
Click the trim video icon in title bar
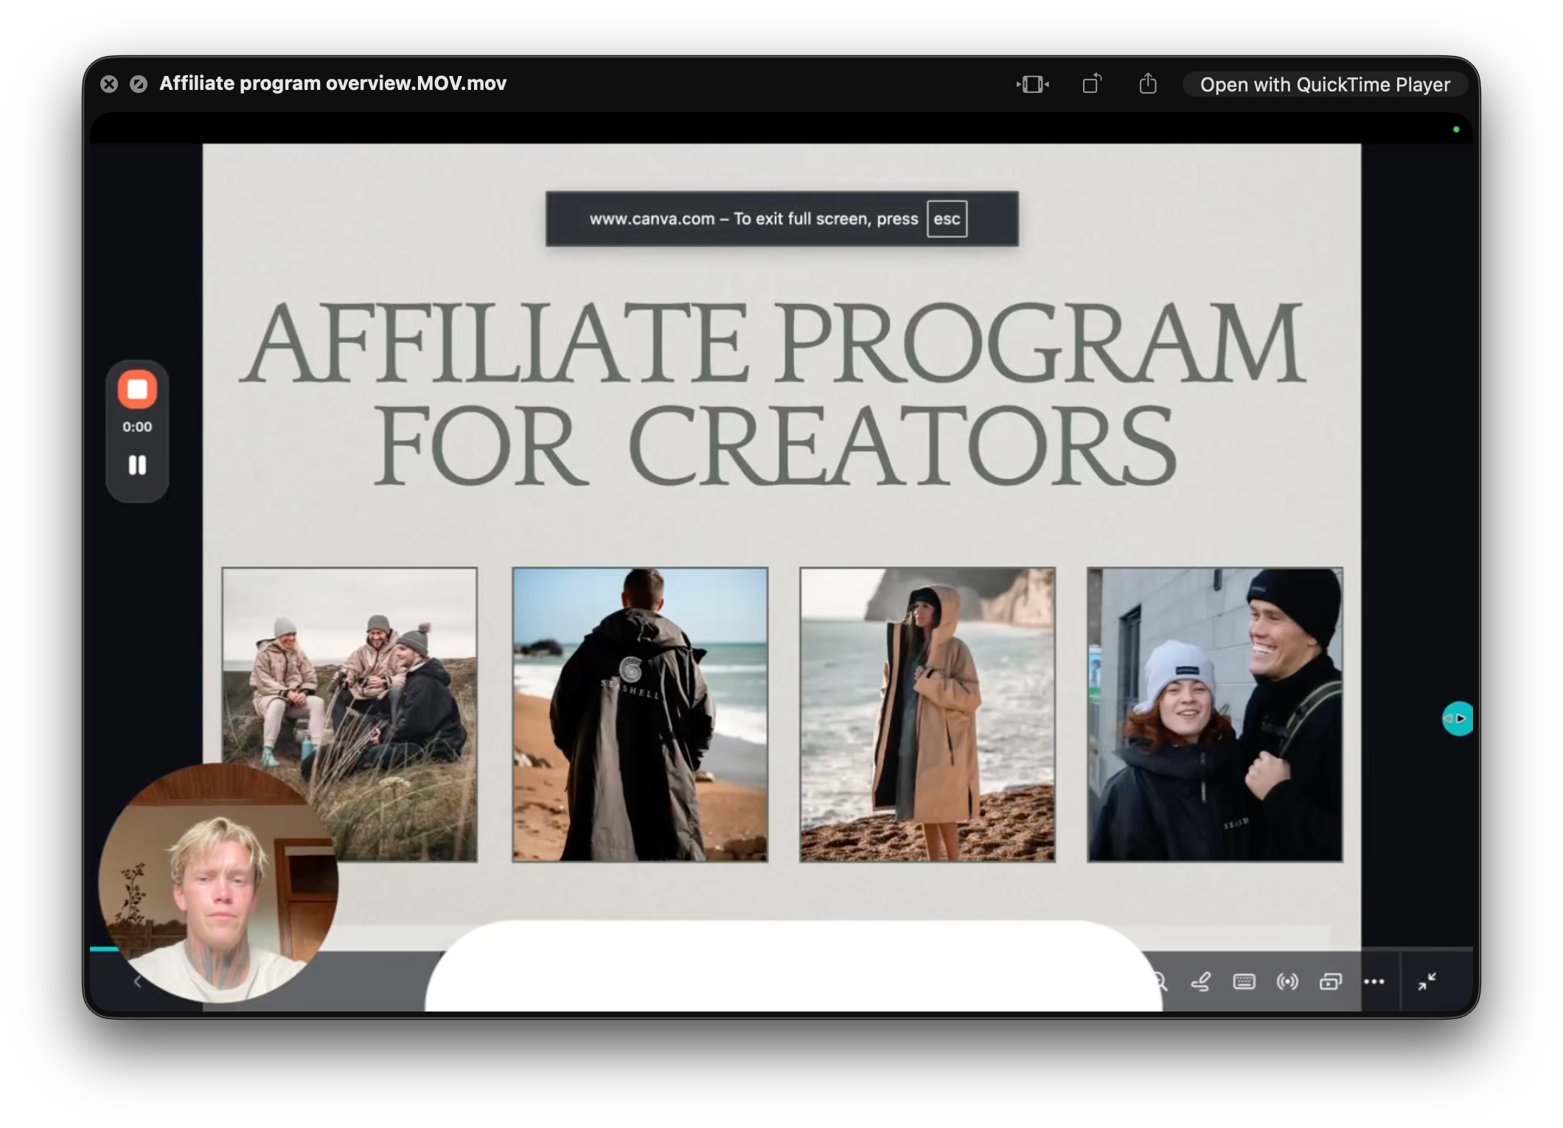pyautogui.click(x=1032, y=84)
